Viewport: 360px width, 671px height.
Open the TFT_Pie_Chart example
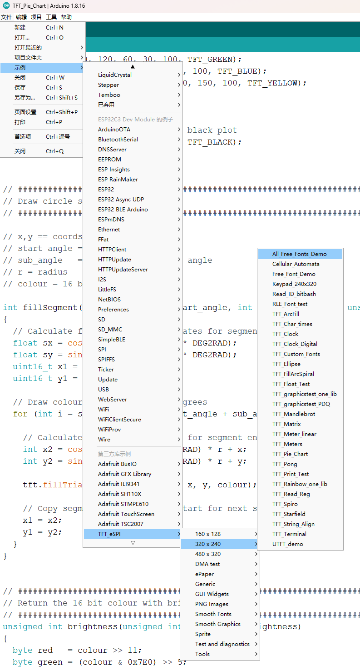point(290,454)
